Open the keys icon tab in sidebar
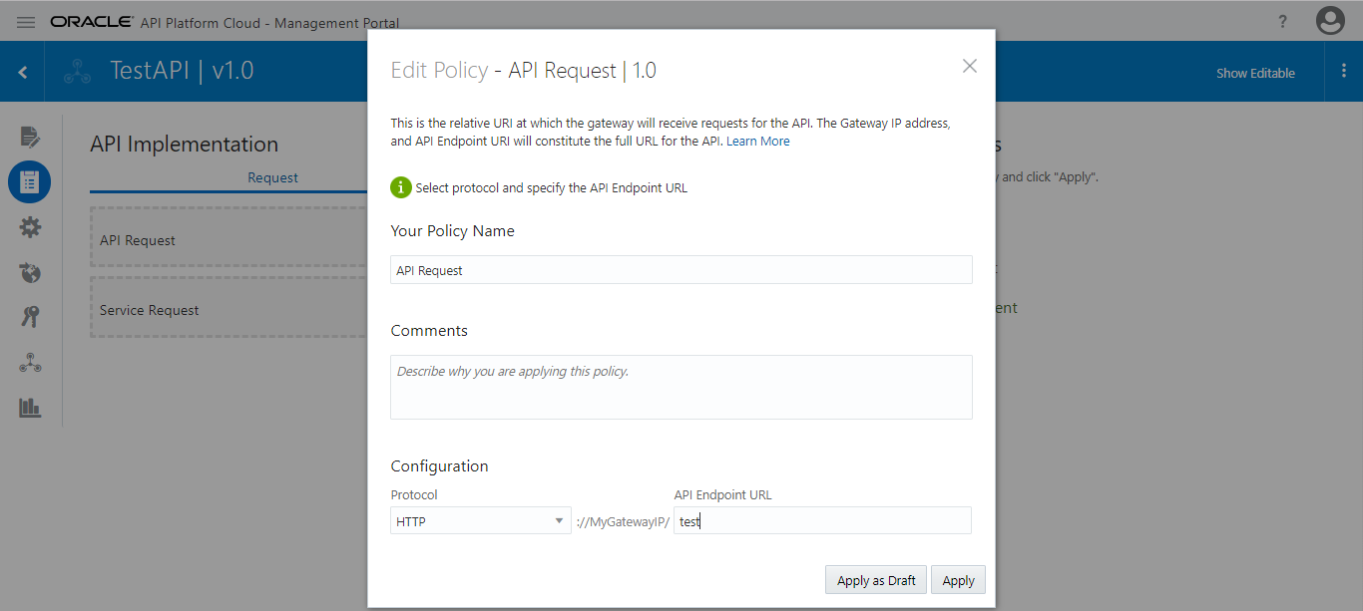 pyautogui.click(x=30, y=317)
